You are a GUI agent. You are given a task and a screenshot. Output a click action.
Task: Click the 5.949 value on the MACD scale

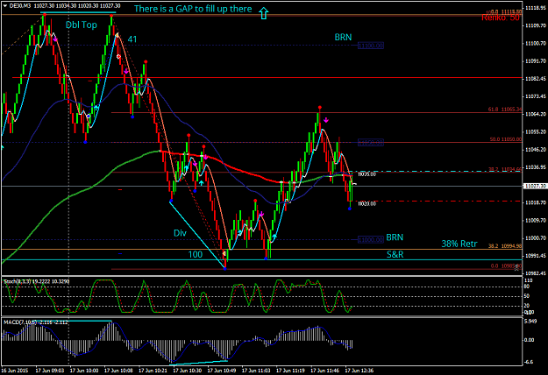pyautogui.click(x=530, y=322)
